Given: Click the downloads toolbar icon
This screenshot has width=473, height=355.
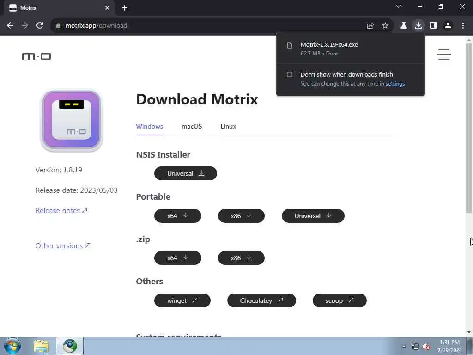Looking at the screenshot, I should (x=418, y=26).
